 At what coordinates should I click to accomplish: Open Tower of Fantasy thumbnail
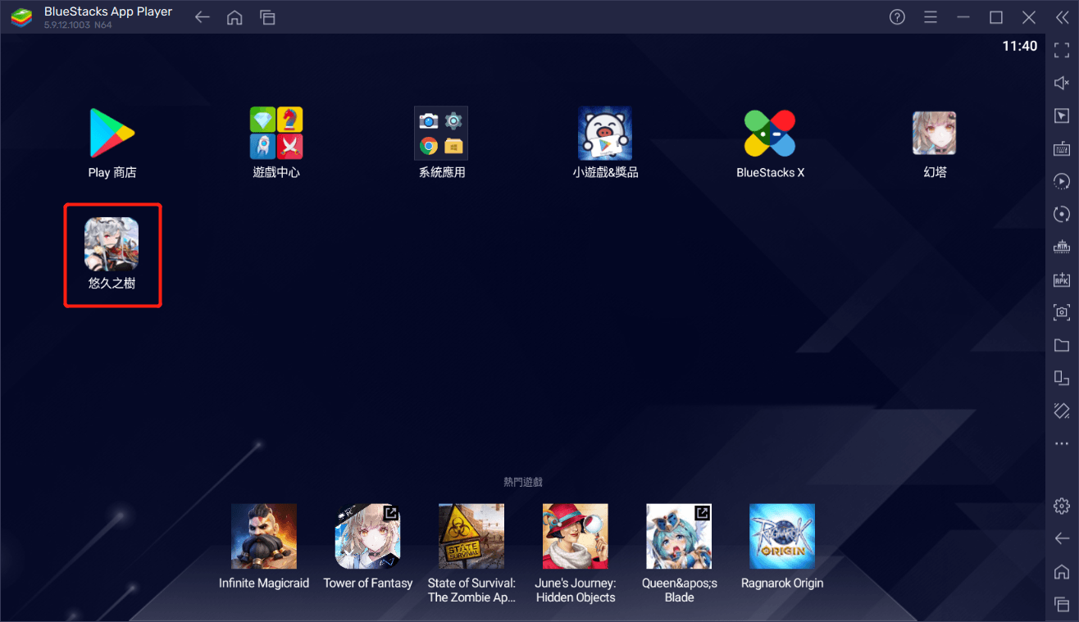(368, 537)
